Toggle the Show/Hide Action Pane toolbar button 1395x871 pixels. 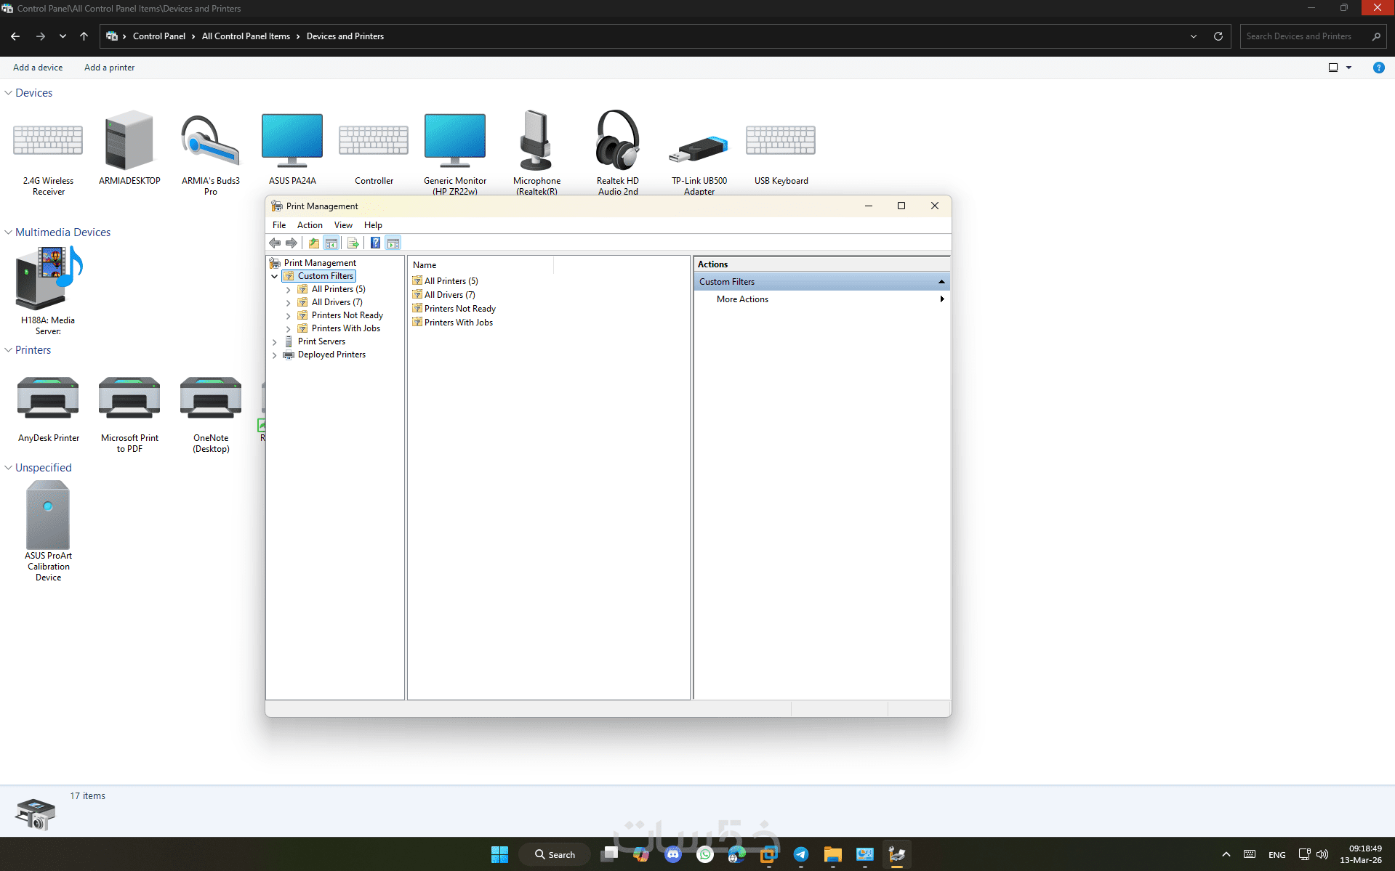(x=393, y=243)
